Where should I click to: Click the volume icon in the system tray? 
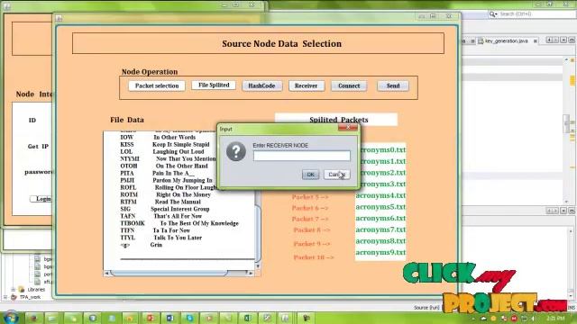[534, 319]
